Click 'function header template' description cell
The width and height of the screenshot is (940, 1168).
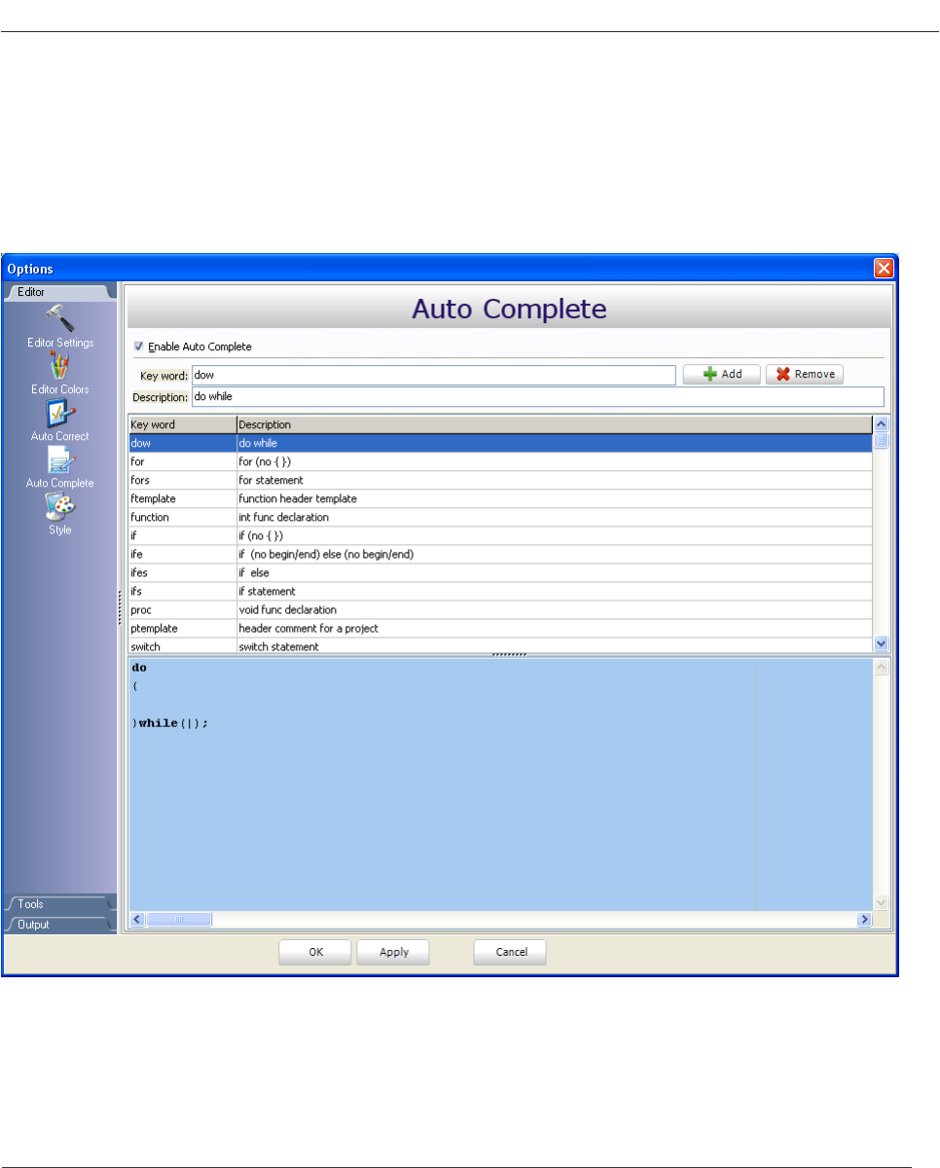point(555,498)
